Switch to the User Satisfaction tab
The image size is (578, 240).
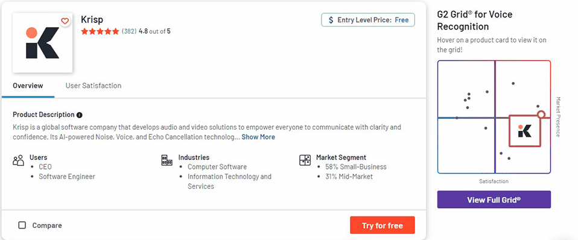pos(94,86)
